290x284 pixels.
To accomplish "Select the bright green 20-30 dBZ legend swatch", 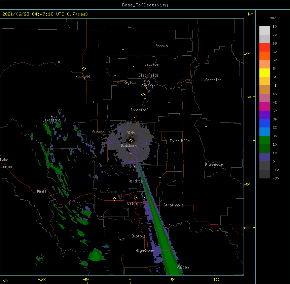I will [x=264, y=140].
